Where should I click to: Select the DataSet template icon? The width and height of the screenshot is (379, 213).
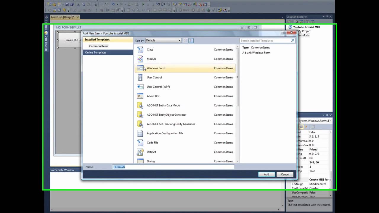coord(140,152)
